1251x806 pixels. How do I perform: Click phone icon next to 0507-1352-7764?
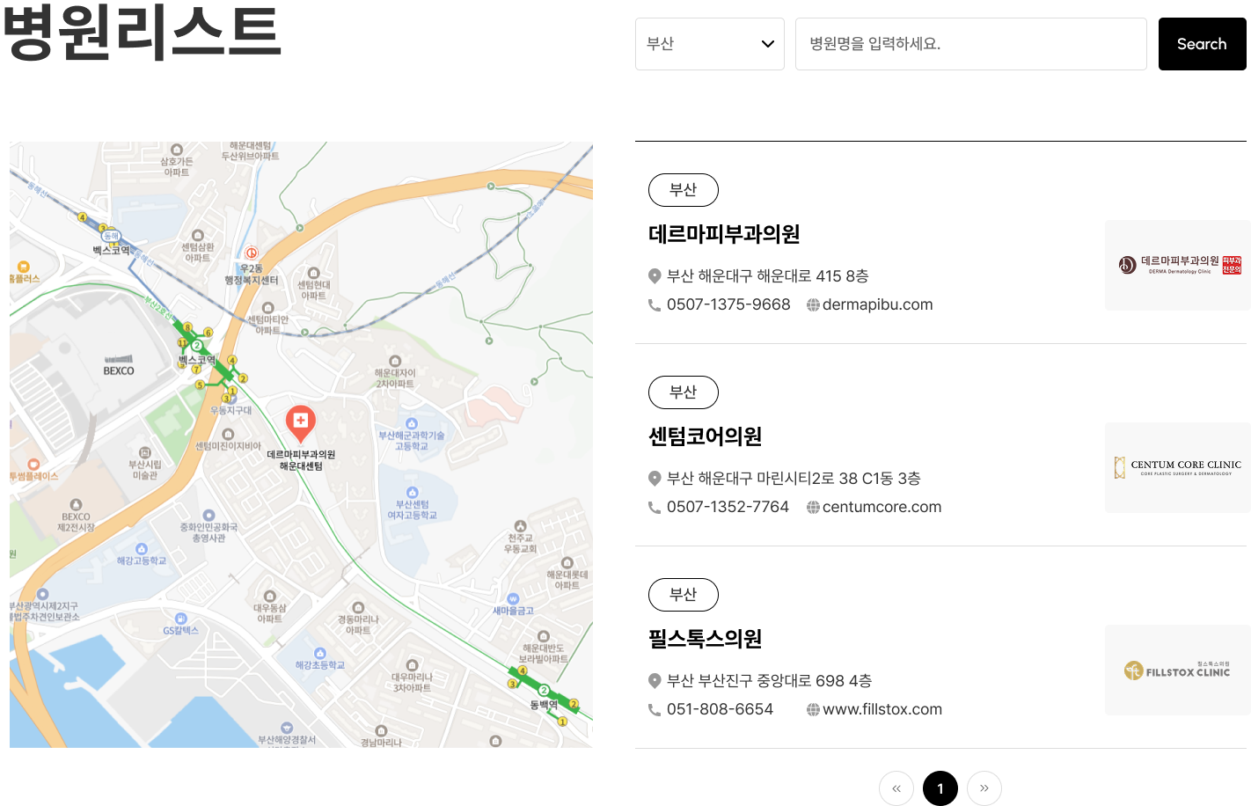pyautogui.click(x=655, y=508)
